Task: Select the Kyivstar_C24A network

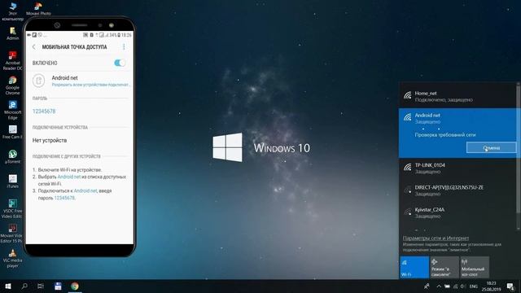Action: [458, 212]
